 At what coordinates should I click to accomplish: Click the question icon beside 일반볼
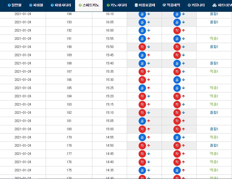pos(9,5)
